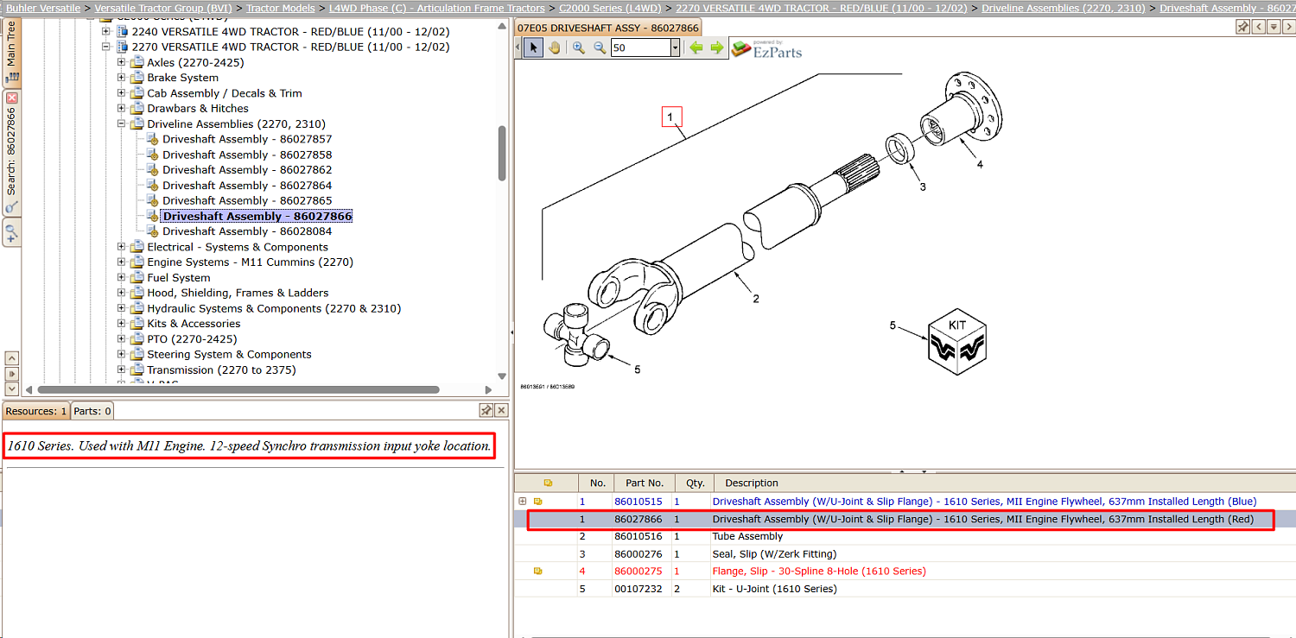Screen dimensions: 1296x638
Task: Click the Kits & Accessories folder icon
Action: click(137, 324)
